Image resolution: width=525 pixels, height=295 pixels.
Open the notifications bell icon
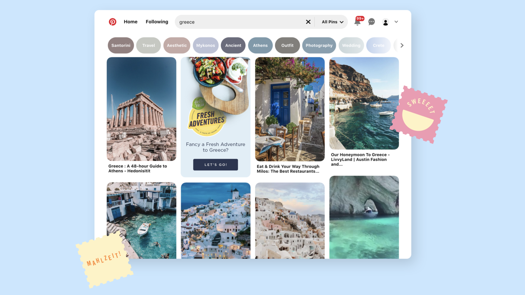[x=358, y=22]
